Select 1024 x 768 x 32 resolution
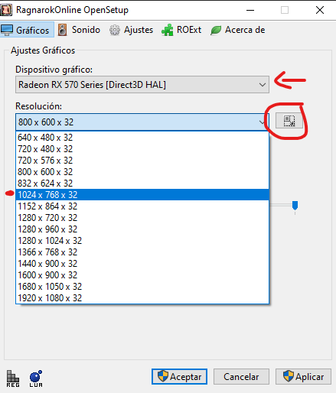 (x=142, y=195)
